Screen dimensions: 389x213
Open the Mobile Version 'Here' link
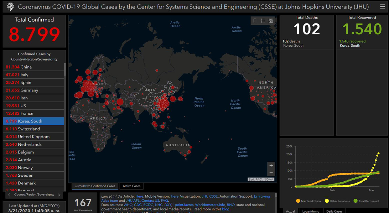coord(174,196)
